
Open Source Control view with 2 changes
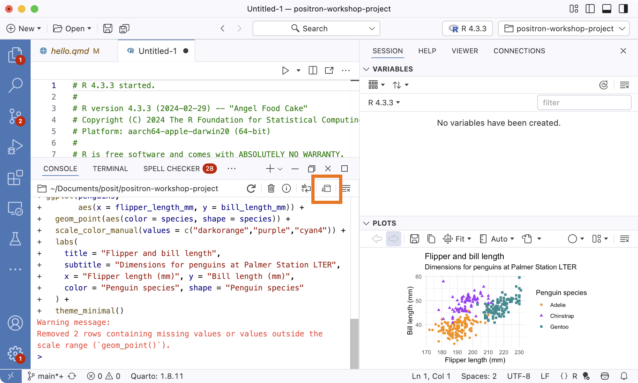click(x=15, y=116)
